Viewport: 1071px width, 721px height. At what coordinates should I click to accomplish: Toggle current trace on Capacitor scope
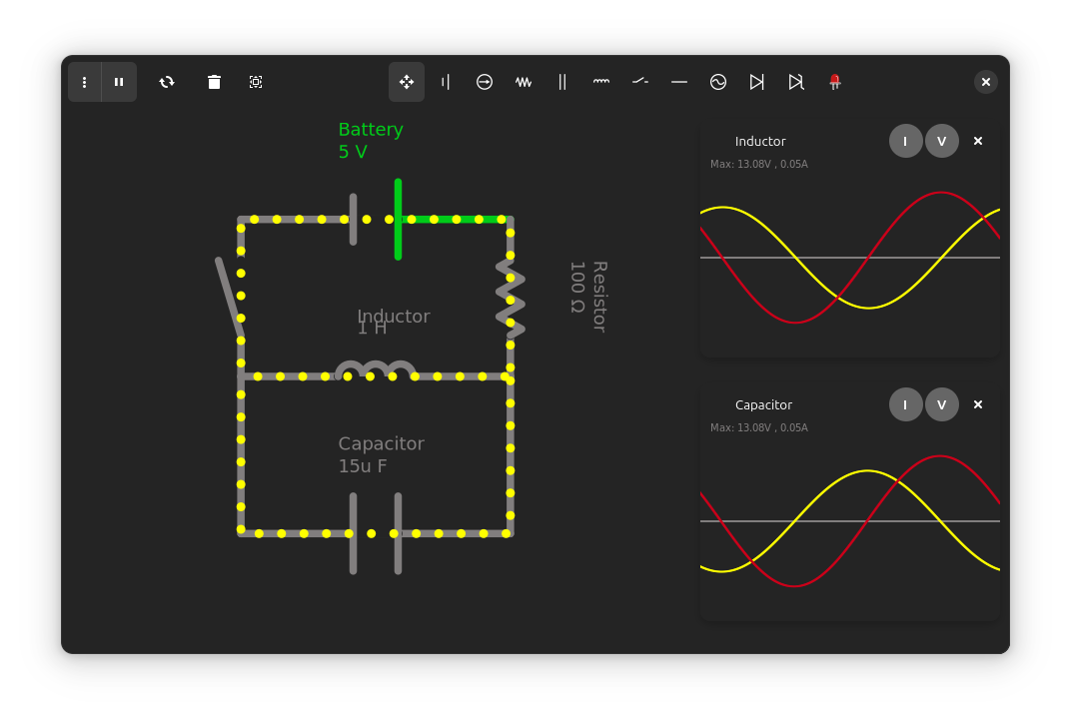[906, 404]
